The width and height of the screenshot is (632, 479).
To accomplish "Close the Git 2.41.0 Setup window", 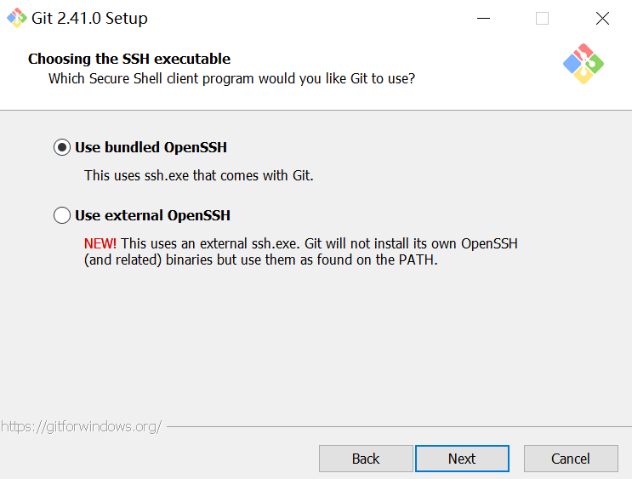I will (x=602, y=18).
